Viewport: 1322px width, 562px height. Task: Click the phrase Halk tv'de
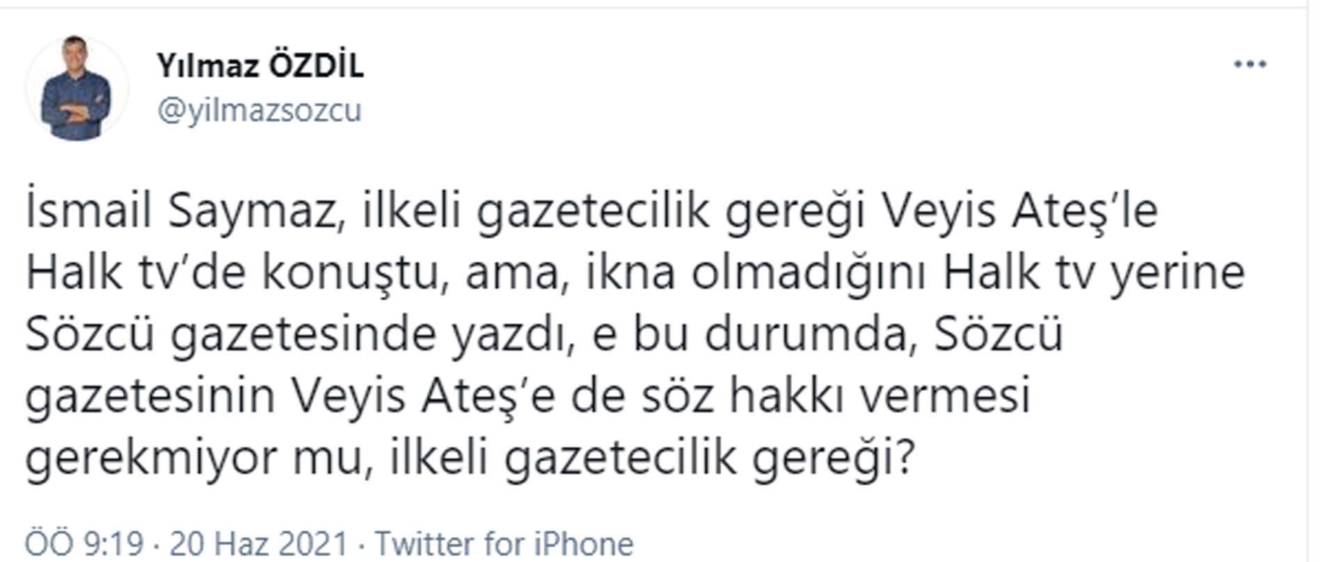pos(136,273)
